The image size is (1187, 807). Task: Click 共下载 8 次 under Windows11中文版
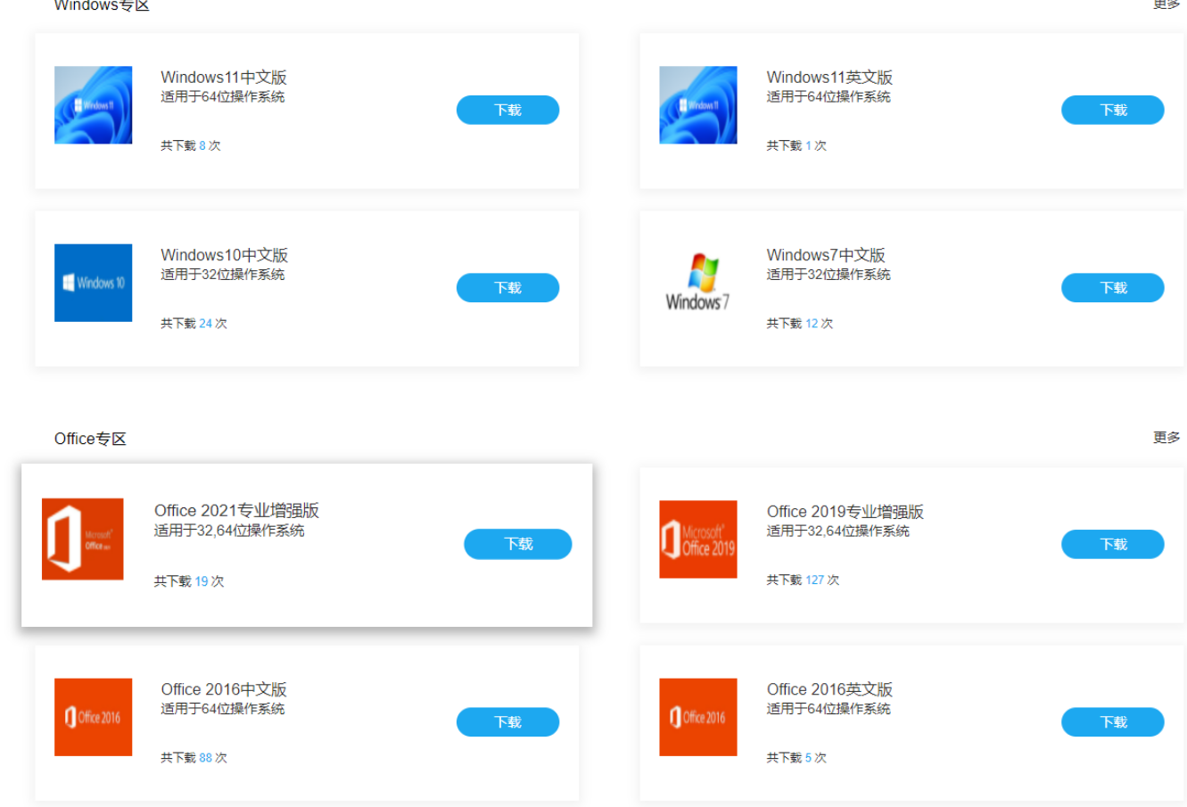click(x=191, y=145)
